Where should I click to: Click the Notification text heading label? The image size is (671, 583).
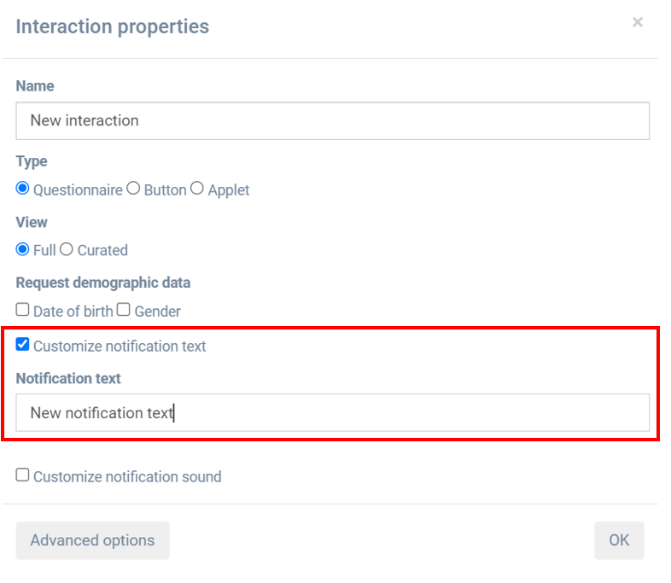68,378
